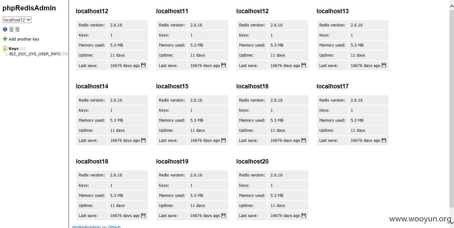Click the phpRedisAdmin title heading

click(x=29, y=8)
